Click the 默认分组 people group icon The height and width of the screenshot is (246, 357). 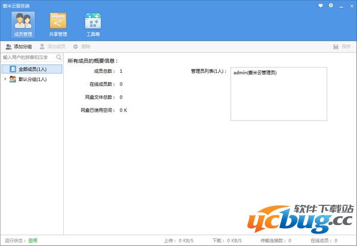tap(13, 79)
